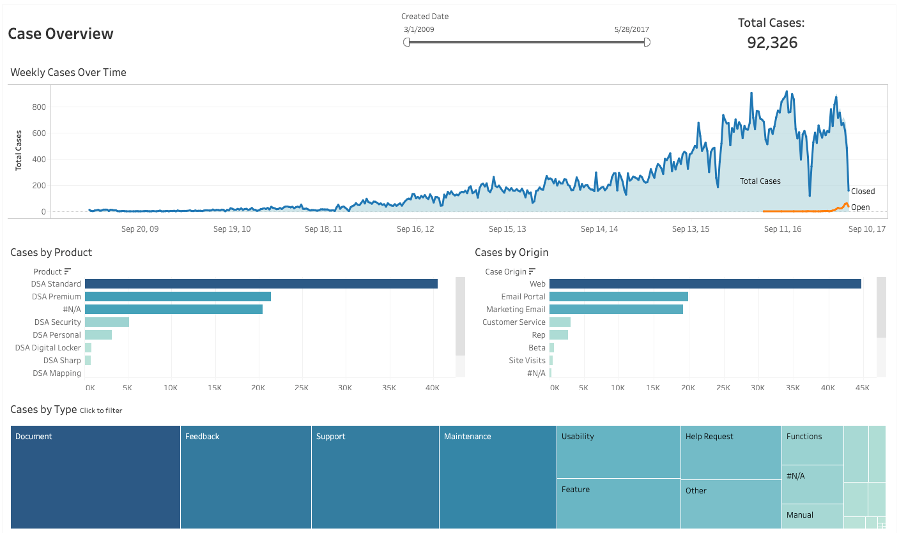
Task: Pick the Help Request treemap tile
Action: (x=730, y=452)
